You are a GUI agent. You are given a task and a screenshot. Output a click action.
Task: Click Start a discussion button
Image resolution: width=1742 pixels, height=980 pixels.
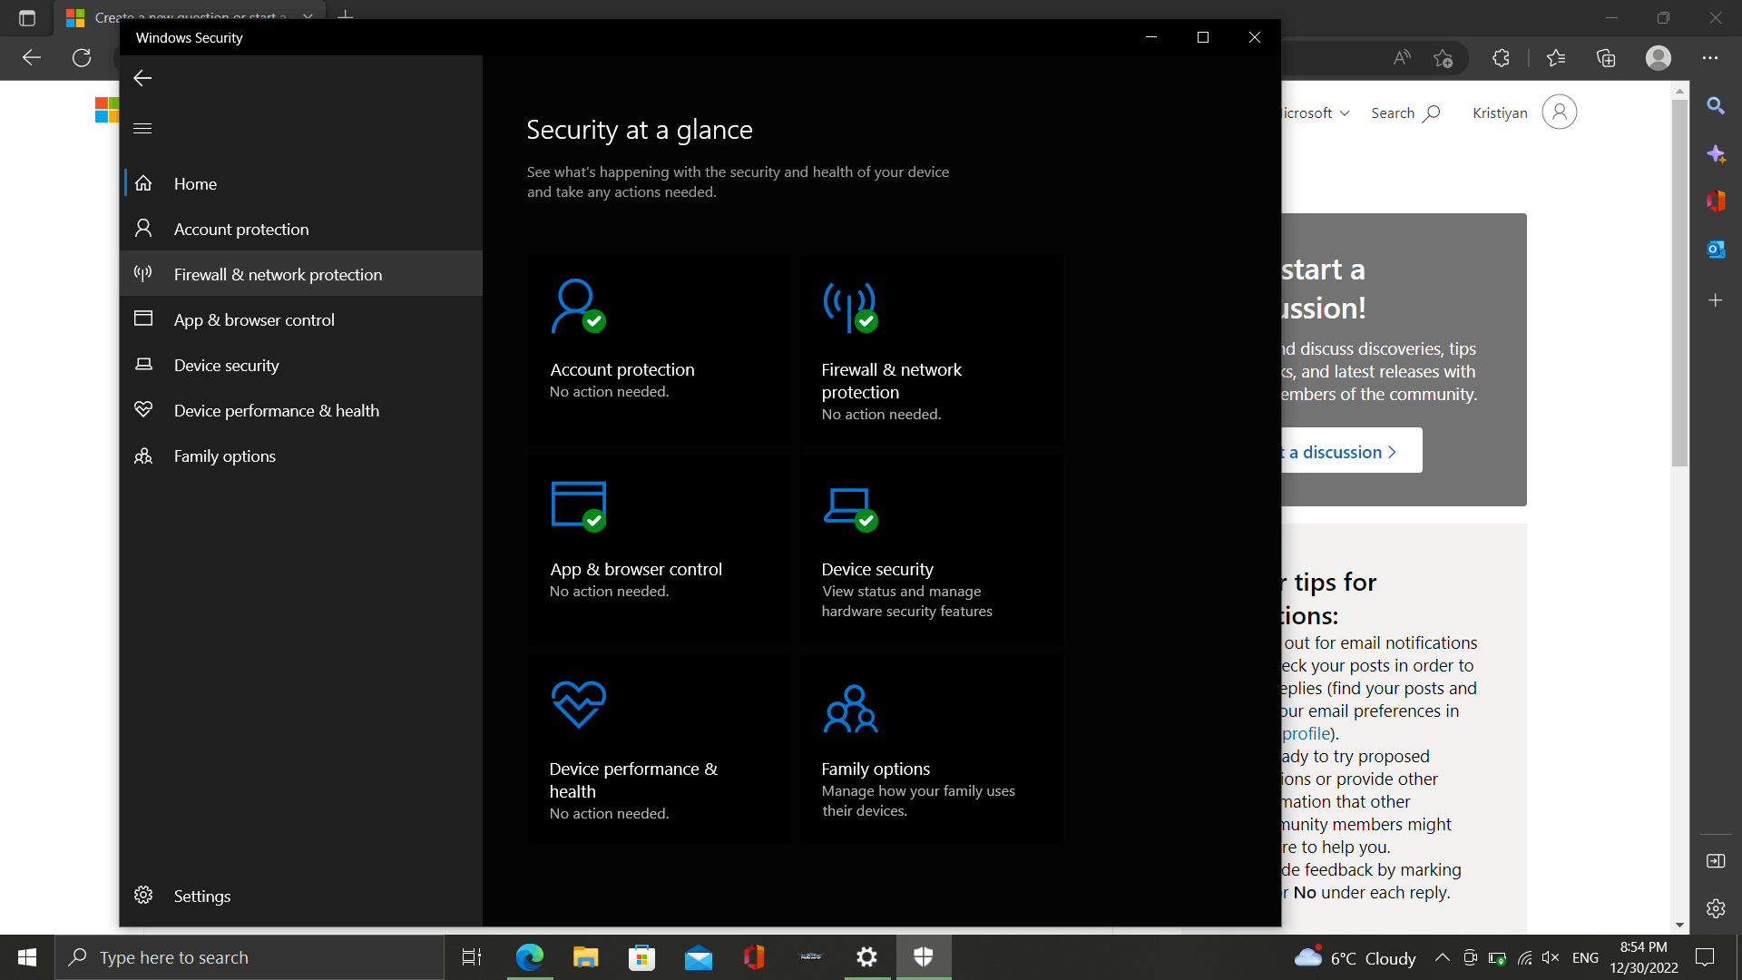pos(1352,451)
